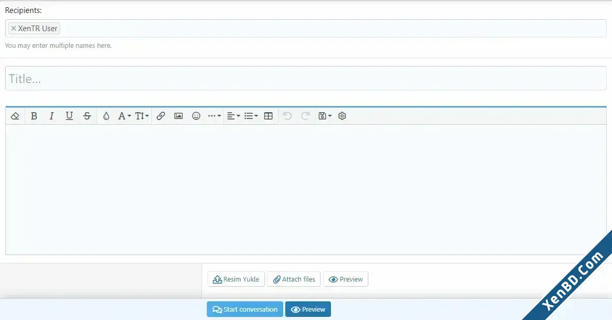Open the smilies emoji picker

[x=196, y=116]
